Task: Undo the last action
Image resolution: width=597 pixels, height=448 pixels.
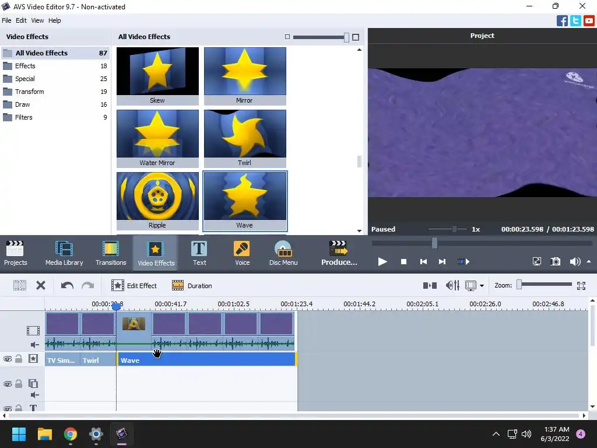Action: [x=67, y=285]
